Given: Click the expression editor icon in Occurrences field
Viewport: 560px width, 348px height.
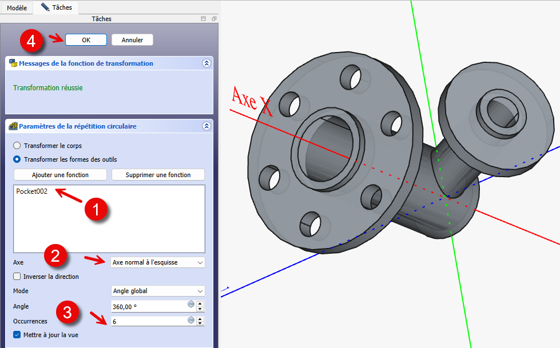Looking at the screenshot, I should [x=190, y=321].
